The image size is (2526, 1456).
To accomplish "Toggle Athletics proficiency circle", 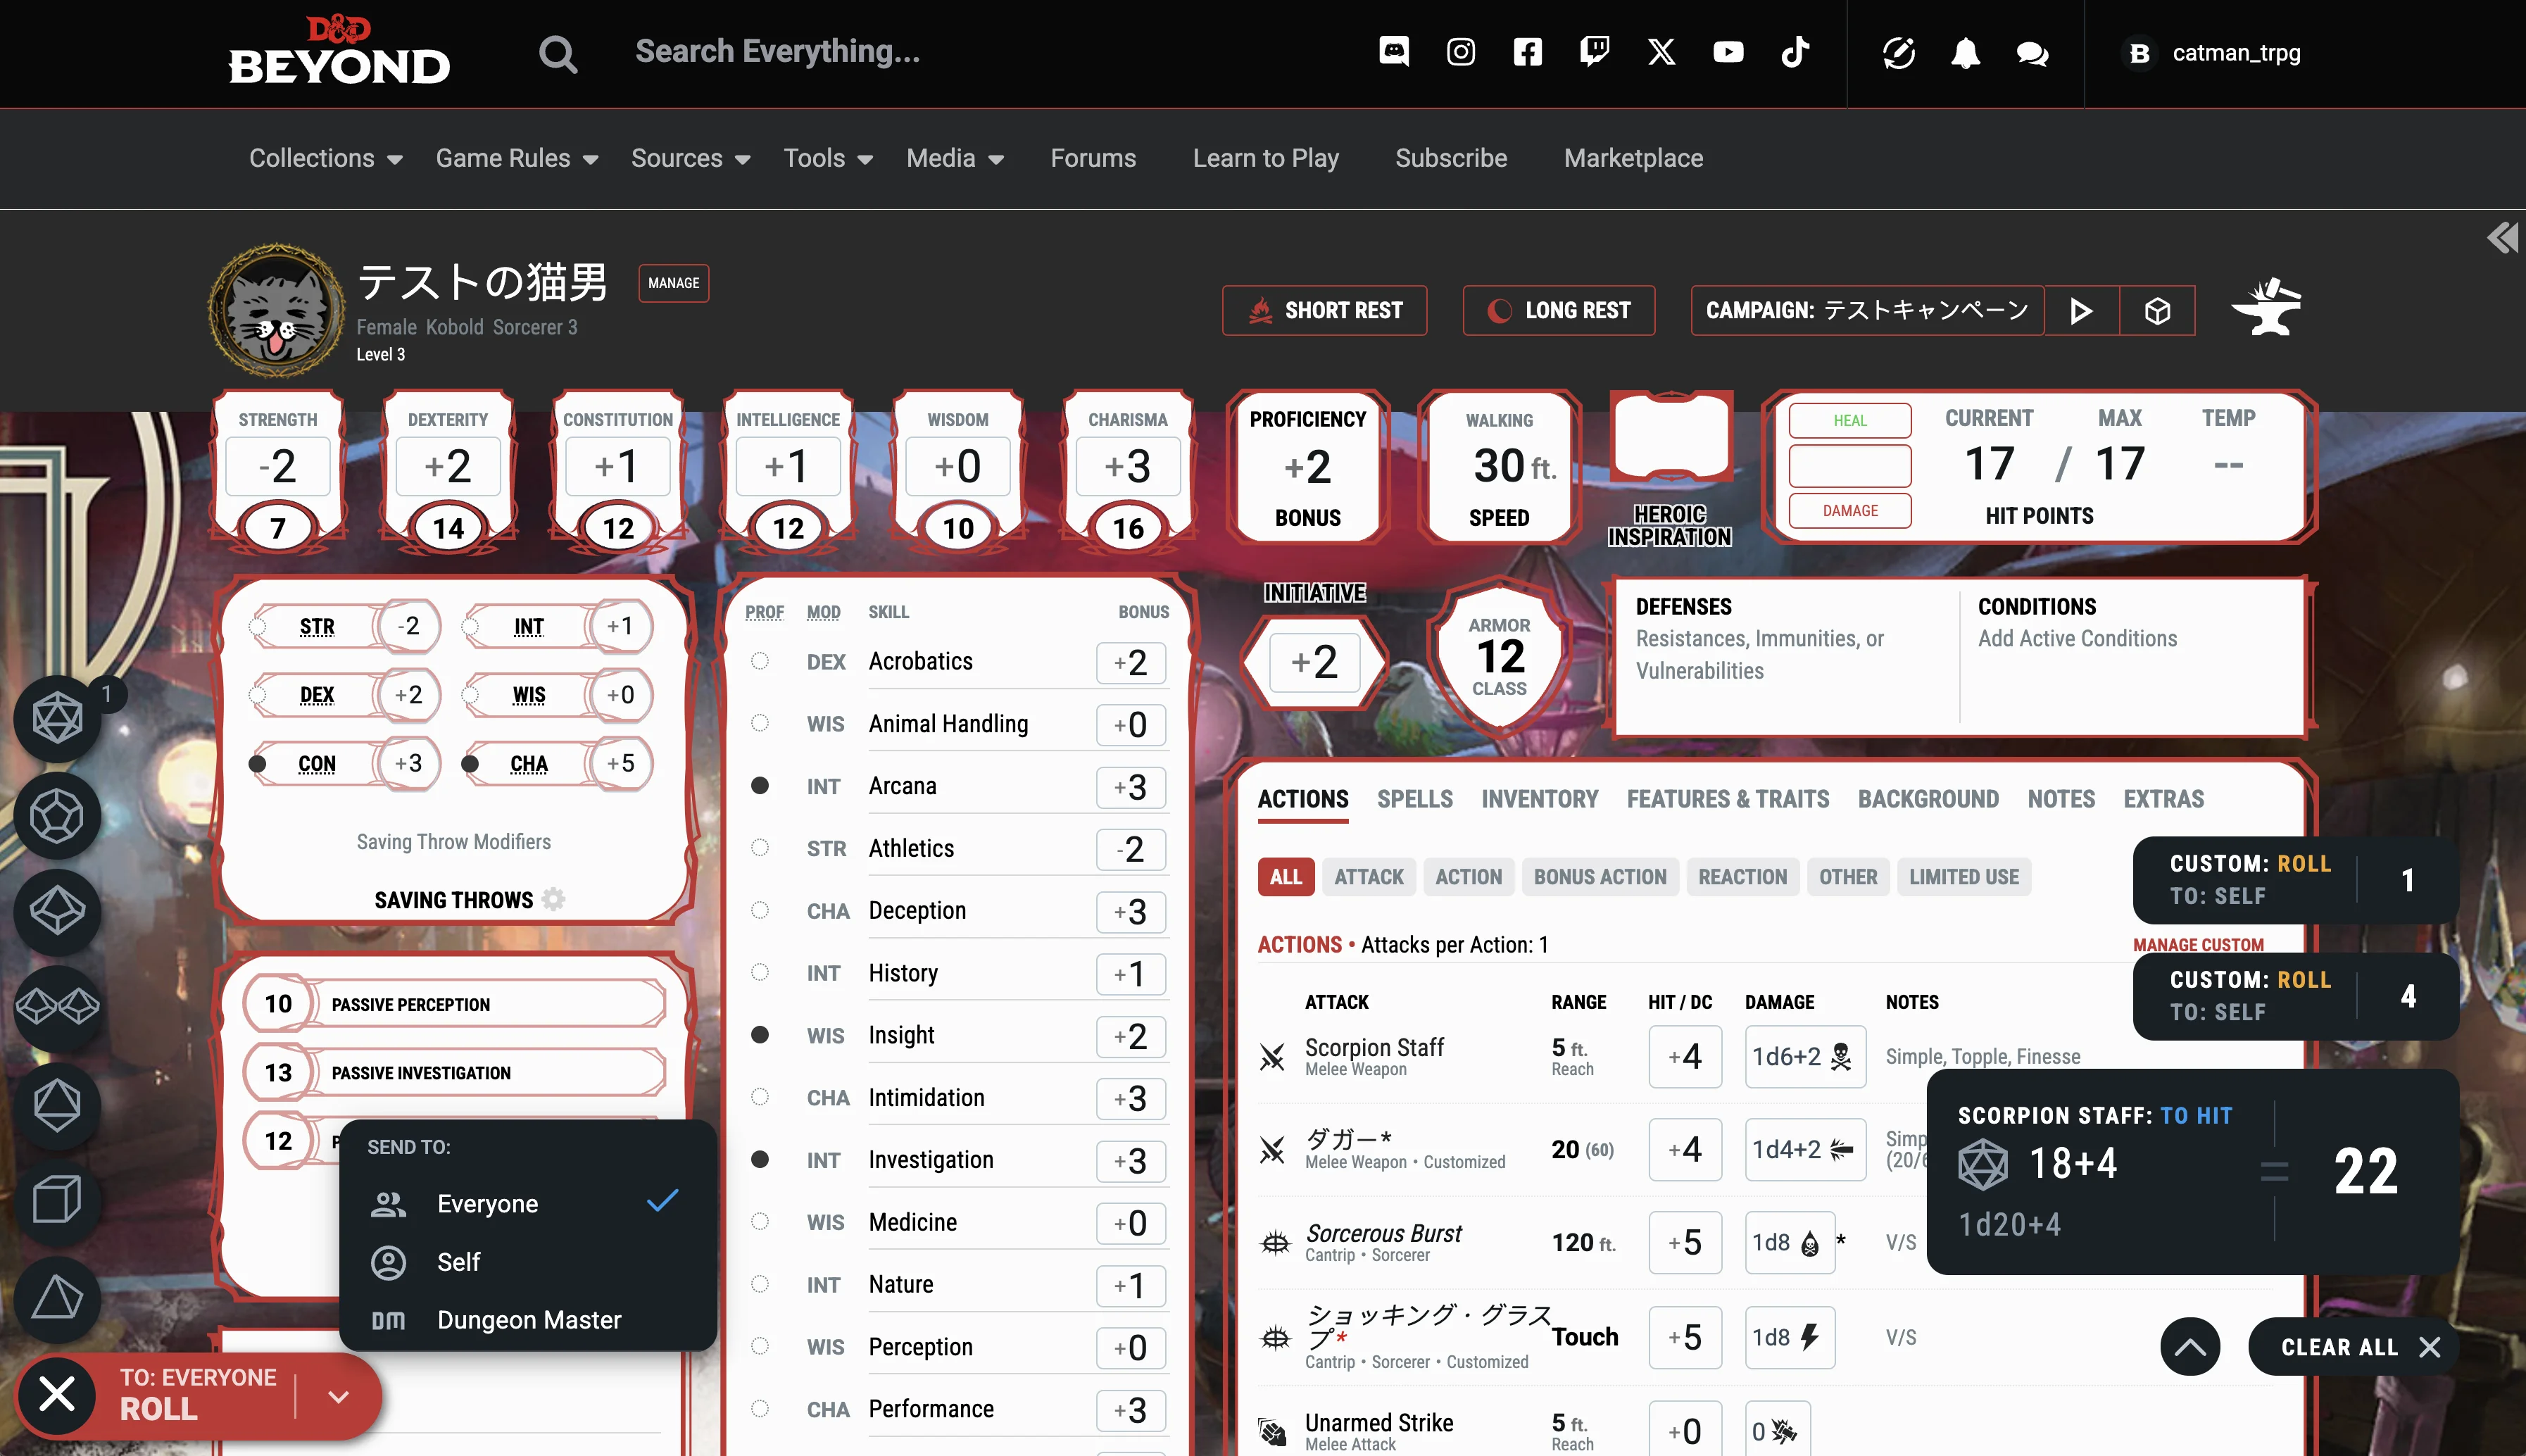I will pos(760,848).
